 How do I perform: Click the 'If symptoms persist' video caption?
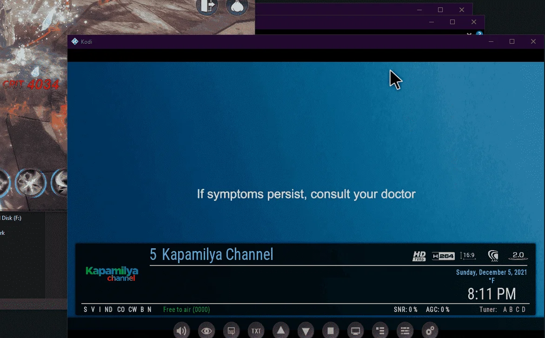[x=306, y=194]
